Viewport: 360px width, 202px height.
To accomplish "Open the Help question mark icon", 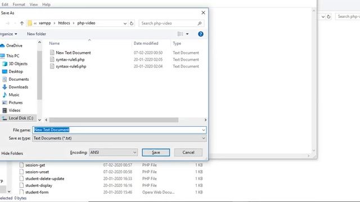I will tap(201, 34).
